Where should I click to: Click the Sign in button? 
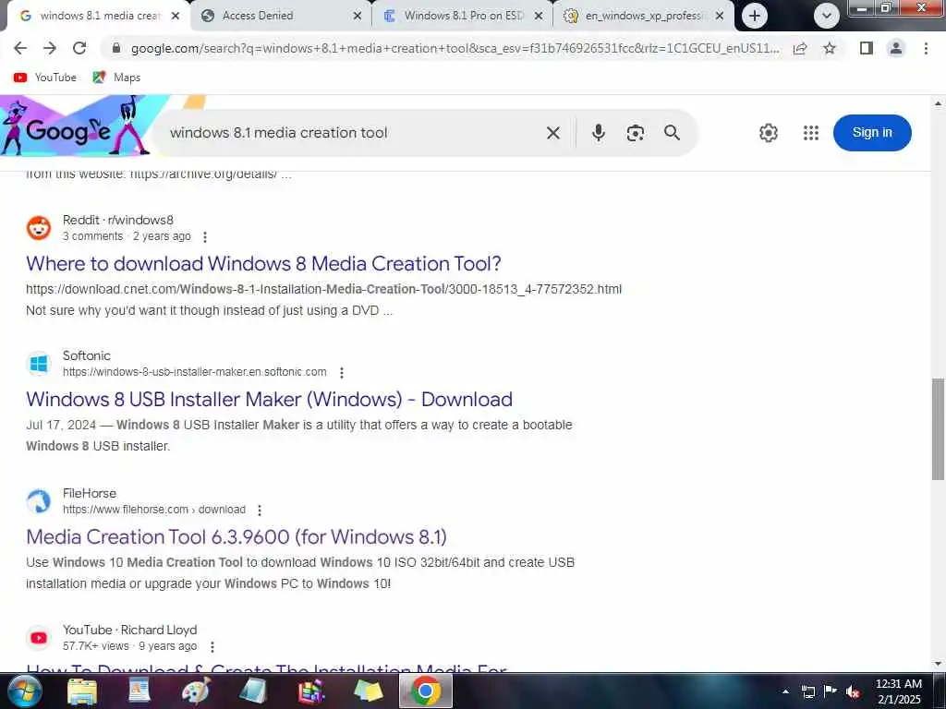point(872,133)
